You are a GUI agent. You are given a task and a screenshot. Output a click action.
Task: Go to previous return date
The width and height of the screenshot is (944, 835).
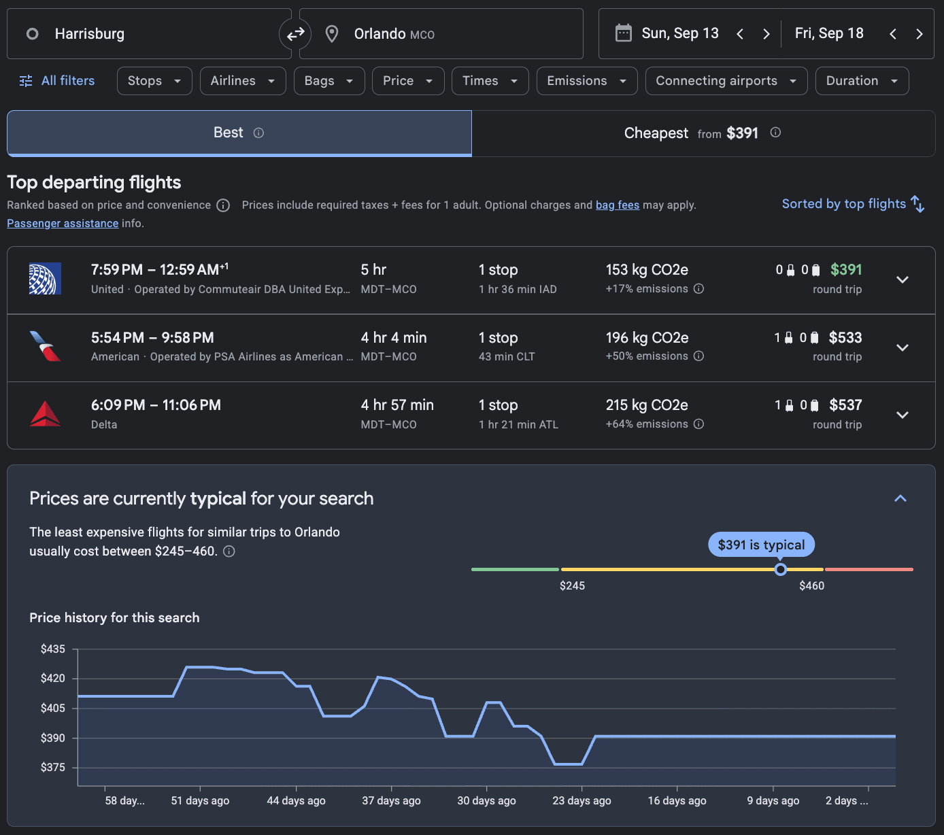pyautogui.click(x=893, y=34)
